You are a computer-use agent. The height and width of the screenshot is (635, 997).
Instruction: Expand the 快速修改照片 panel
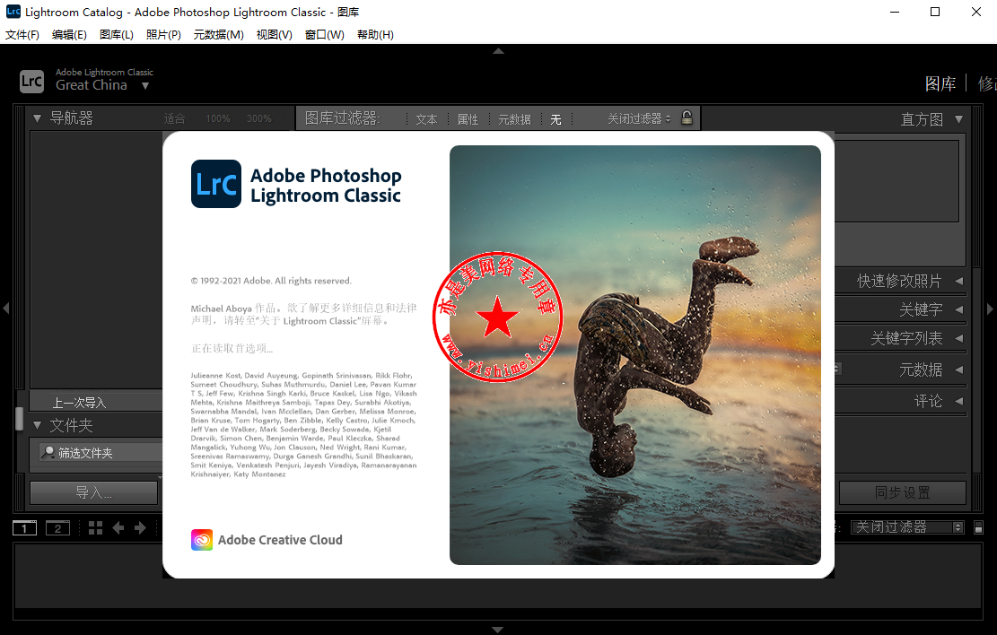(958, 281)
